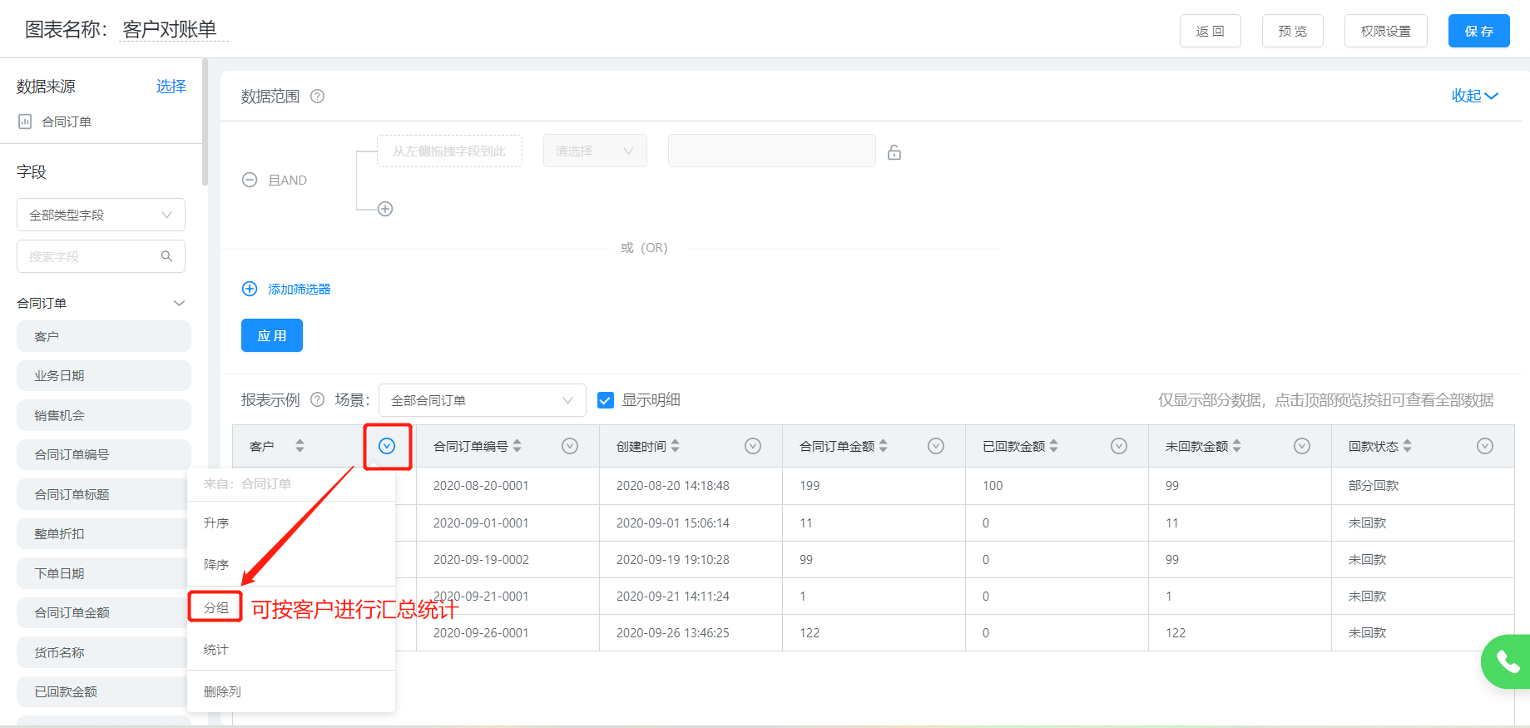Open 合同订单金额 column options menu
Screen dimensions: 1530x728
[936, 446]
